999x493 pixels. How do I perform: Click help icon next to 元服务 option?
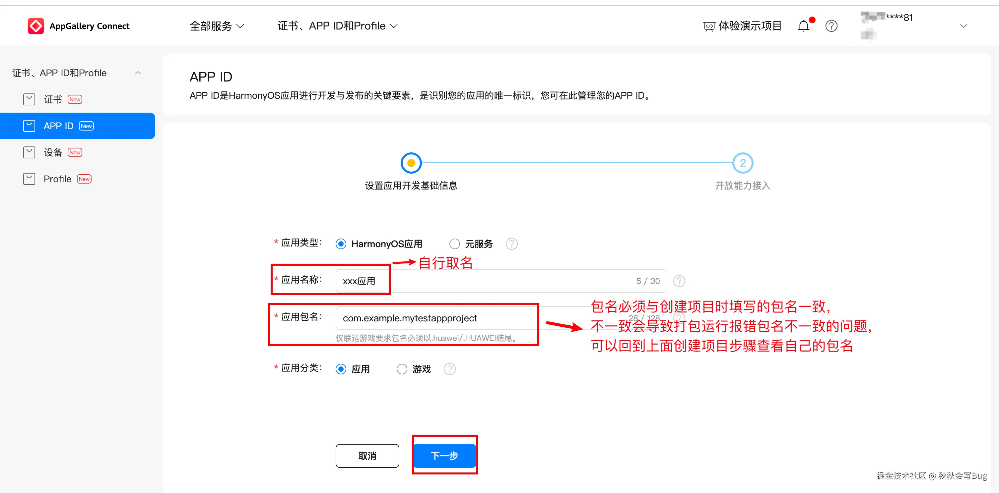511,244
